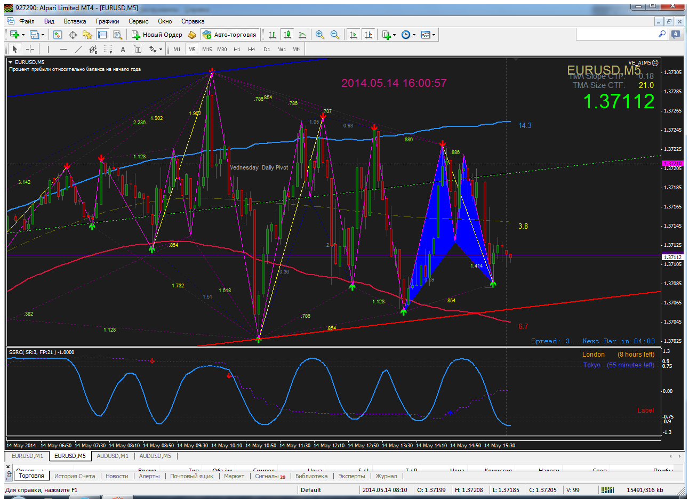Viewport: 689px width, 499px height.
Task: Click the Новый Ордер button
Action: pos(157,35)
